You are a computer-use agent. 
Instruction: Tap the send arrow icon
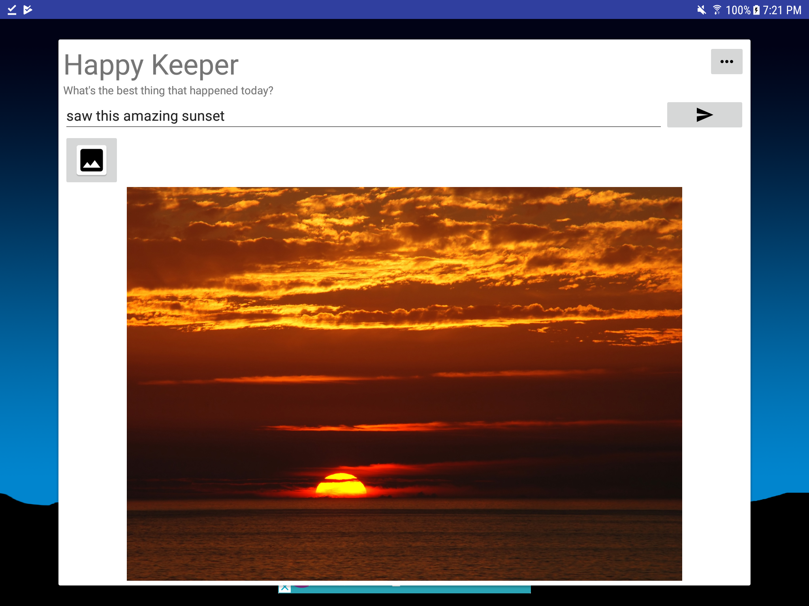(704, 115)
